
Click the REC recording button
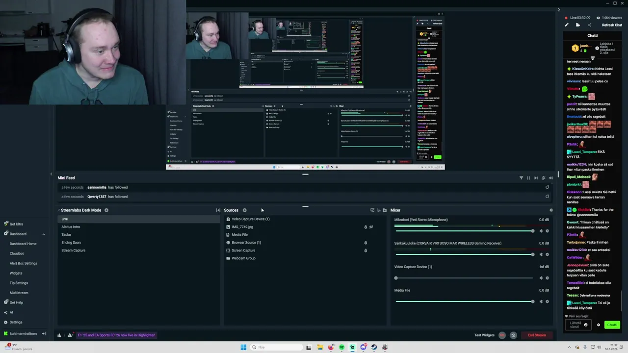pos(502,335)
